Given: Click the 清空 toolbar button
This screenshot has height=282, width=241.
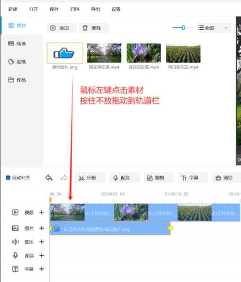Looking at the screenshot, I should 226,178.
